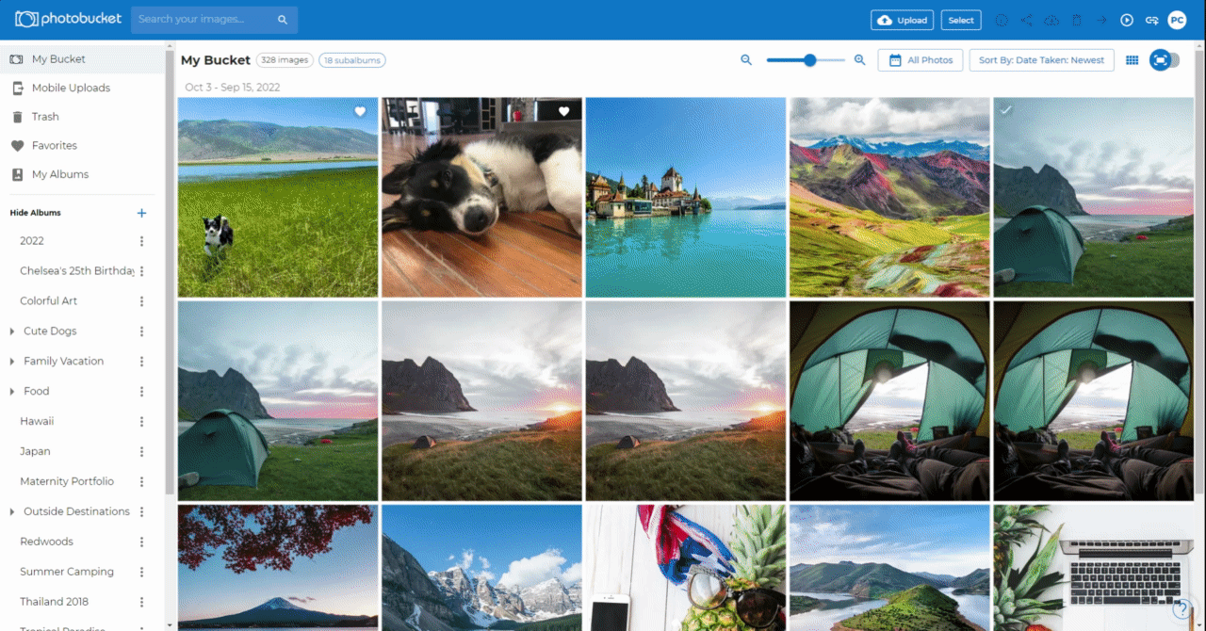This screenshot has height=631, width=1206.
Task: Open the PC profile avatar
Action: tap(1177, 20)
